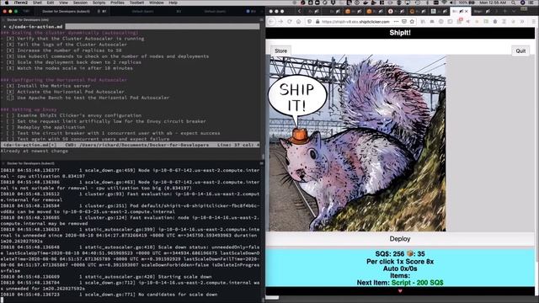
Task: Open the Session menu
Action: pyautogui.click(x=80, y=3)
